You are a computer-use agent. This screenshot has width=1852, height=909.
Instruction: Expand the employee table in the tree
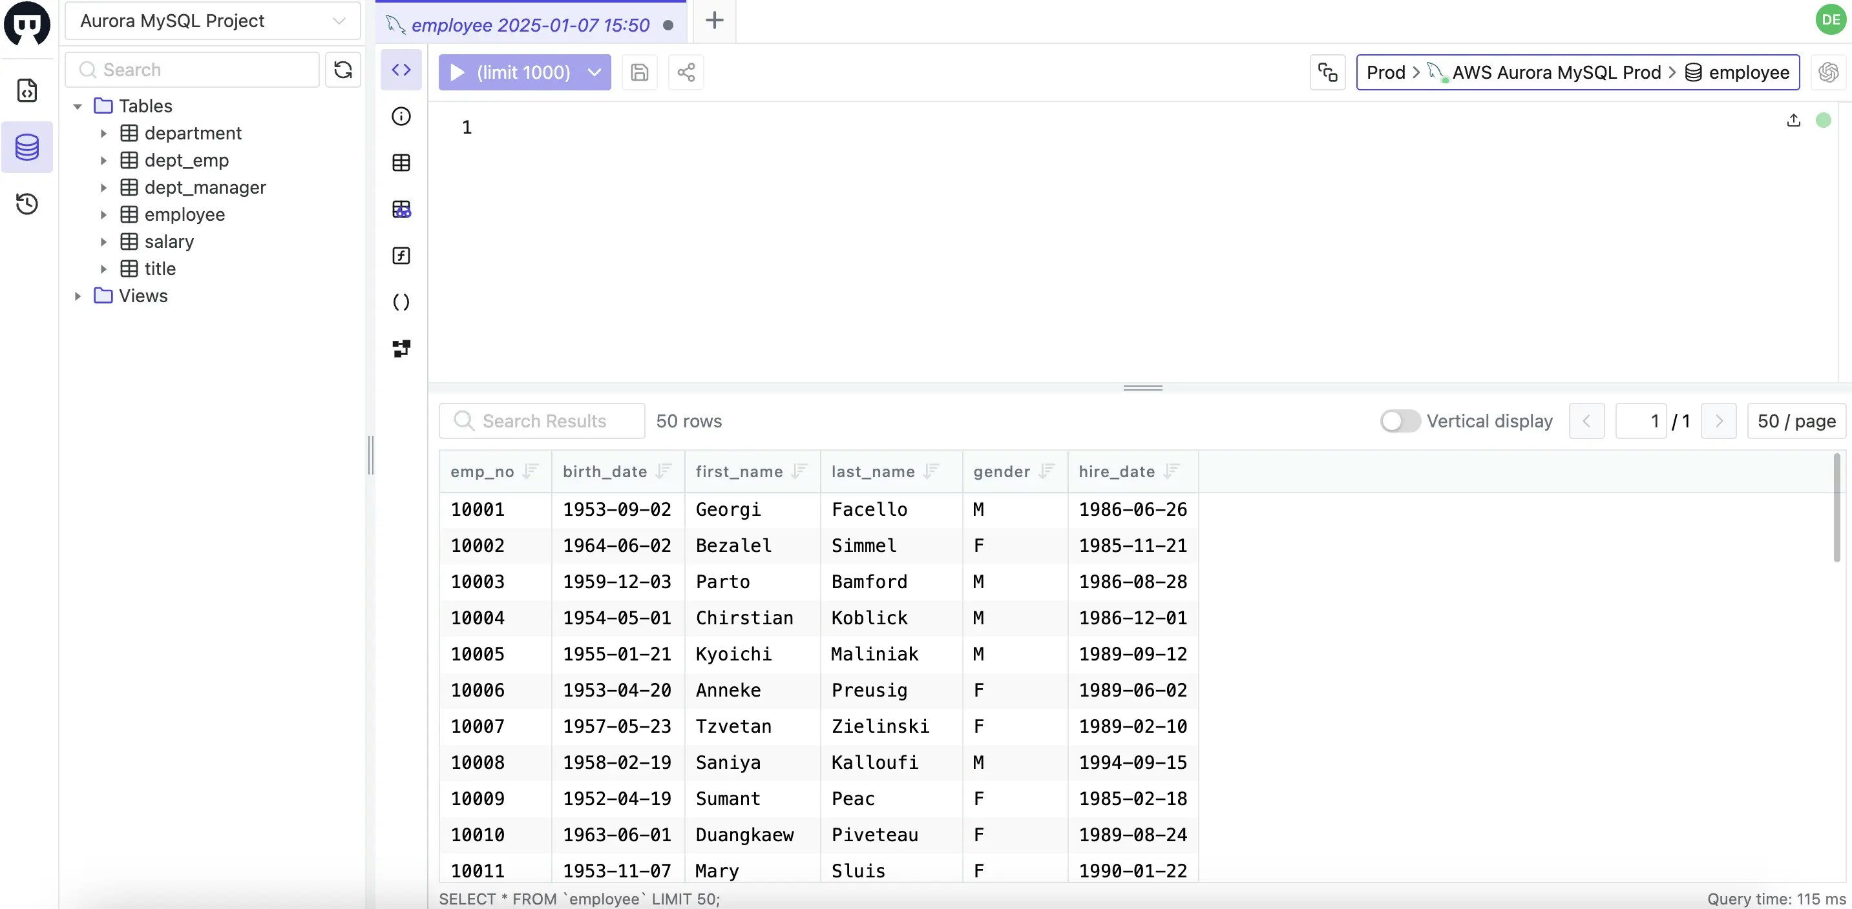[103, 214]
